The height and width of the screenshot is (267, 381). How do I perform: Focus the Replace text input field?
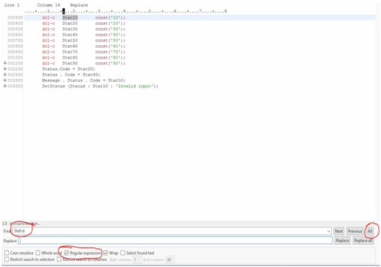coord(175,241)
